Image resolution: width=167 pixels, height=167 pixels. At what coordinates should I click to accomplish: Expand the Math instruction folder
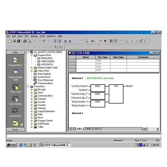[31, 114]
